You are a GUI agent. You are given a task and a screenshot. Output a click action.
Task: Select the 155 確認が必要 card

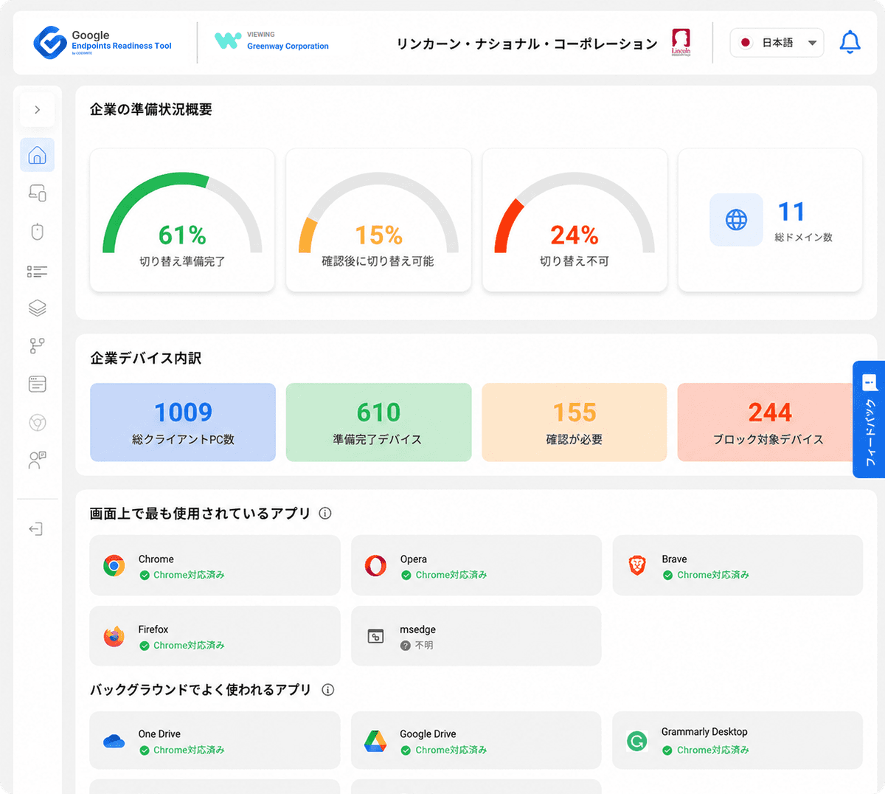click(575, 422)
